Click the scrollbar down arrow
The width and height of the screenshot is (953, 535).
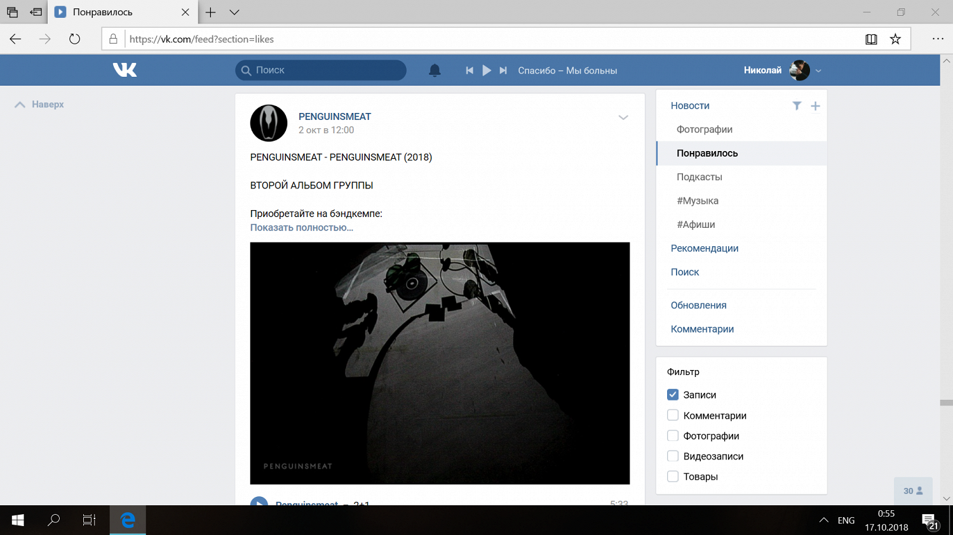pos(947,499)
